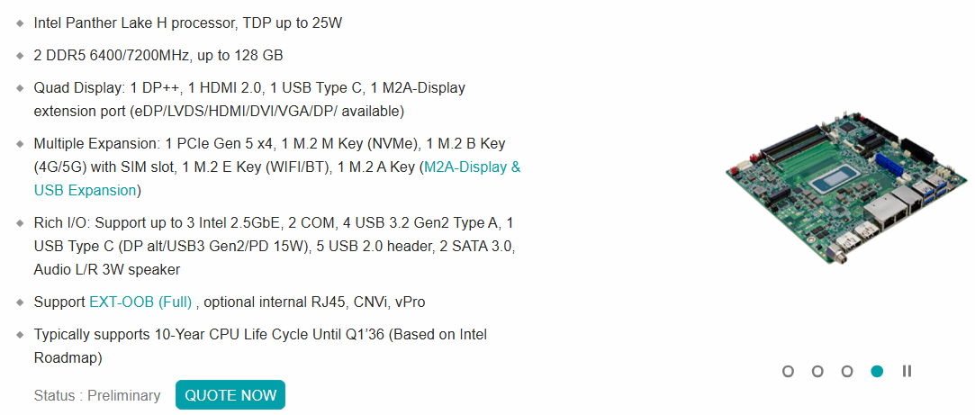Image resolution: width=975 pixels, height=415 pixels.
Task: Open the EXT-OOB (Full) link
Action: point(140,302)
